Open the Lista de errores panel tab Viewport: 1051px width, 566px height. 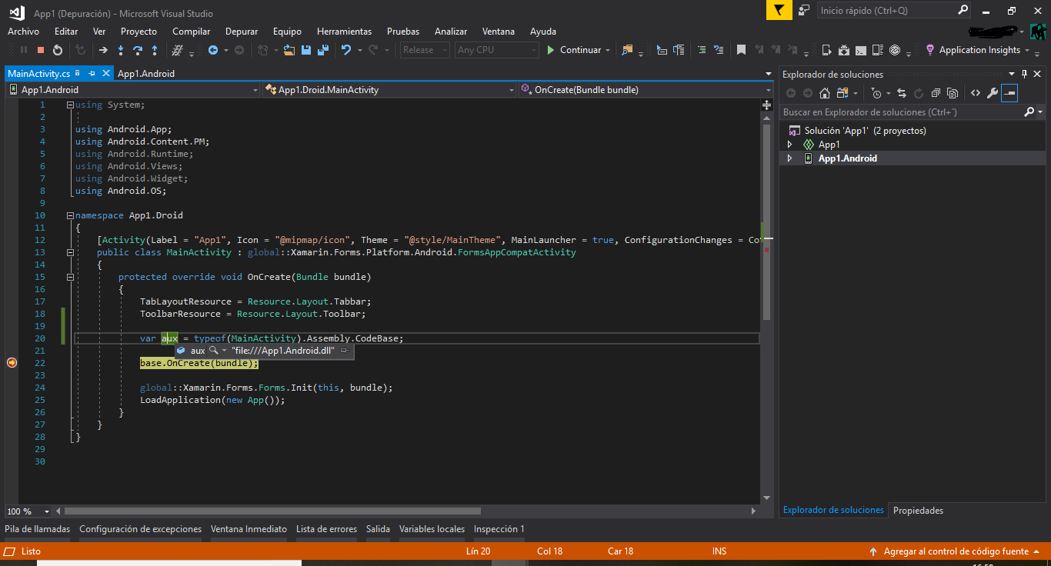[326, 529]
